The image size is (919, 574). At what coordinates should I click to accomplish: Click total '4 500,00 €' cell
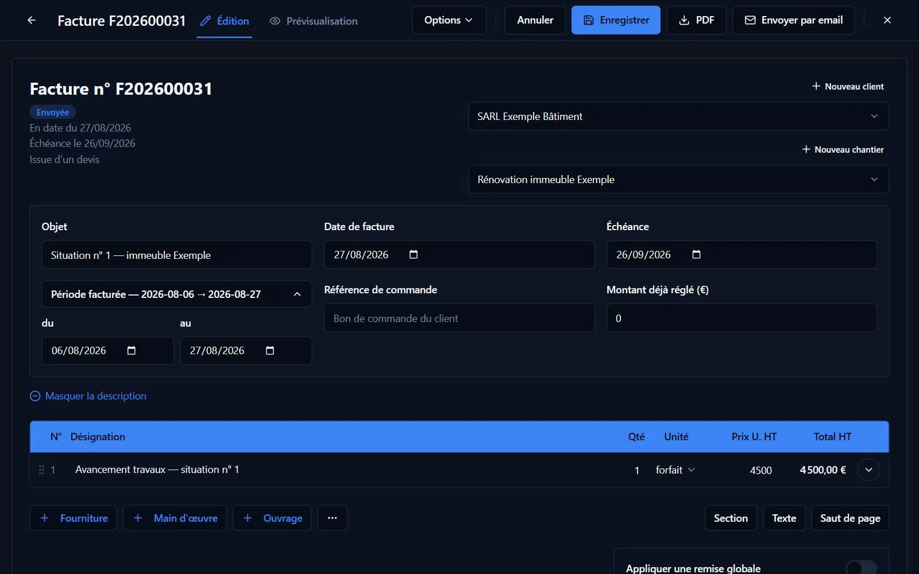tap(823, 470)
